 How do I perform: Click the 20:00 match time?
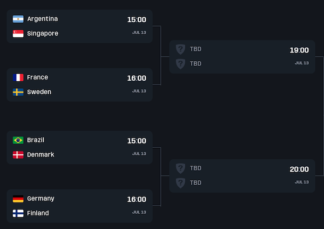[299, 169]
